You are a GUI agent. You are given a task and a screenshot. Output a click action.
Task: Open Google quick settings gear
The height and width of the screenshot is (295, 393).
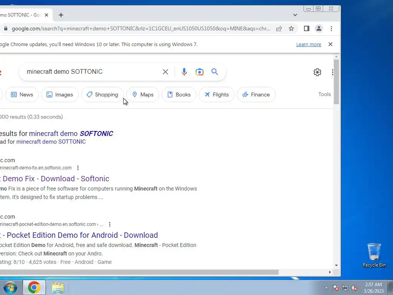pyautogui.click(x=317, y=72)
